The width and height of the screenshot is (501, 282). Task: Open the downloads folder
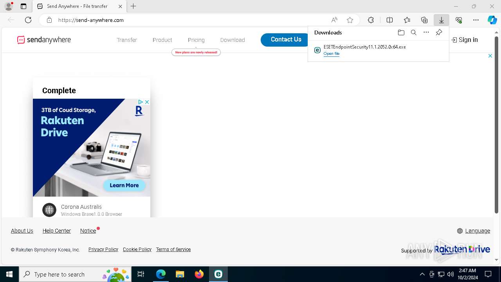click(401, 33)
